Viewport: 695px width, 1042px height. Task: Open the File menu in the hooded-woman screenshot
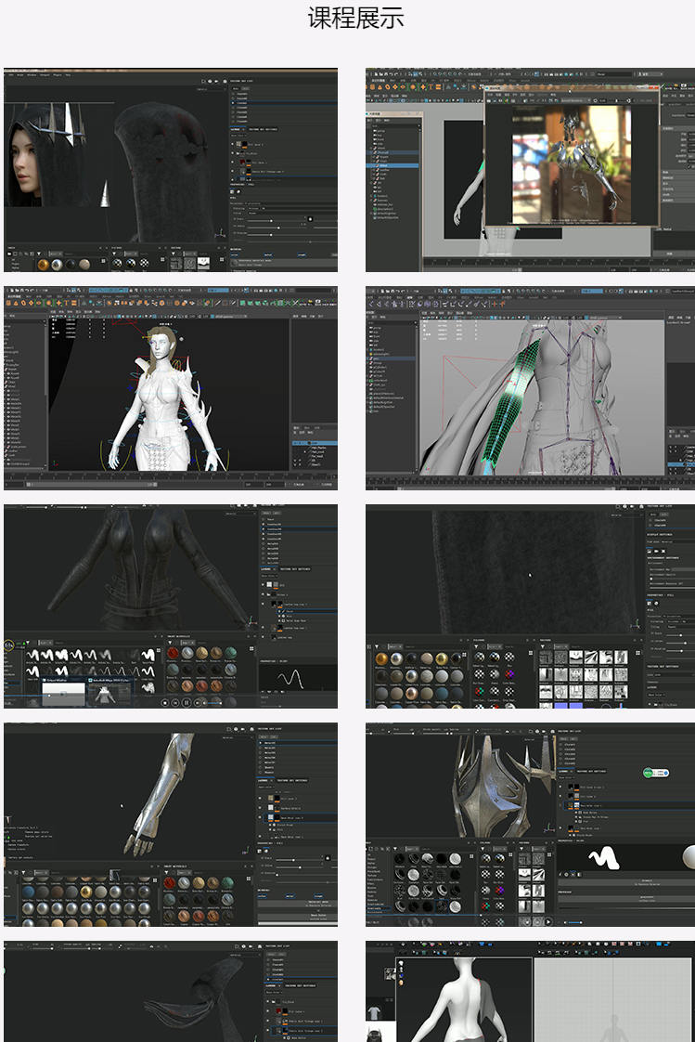9,74
